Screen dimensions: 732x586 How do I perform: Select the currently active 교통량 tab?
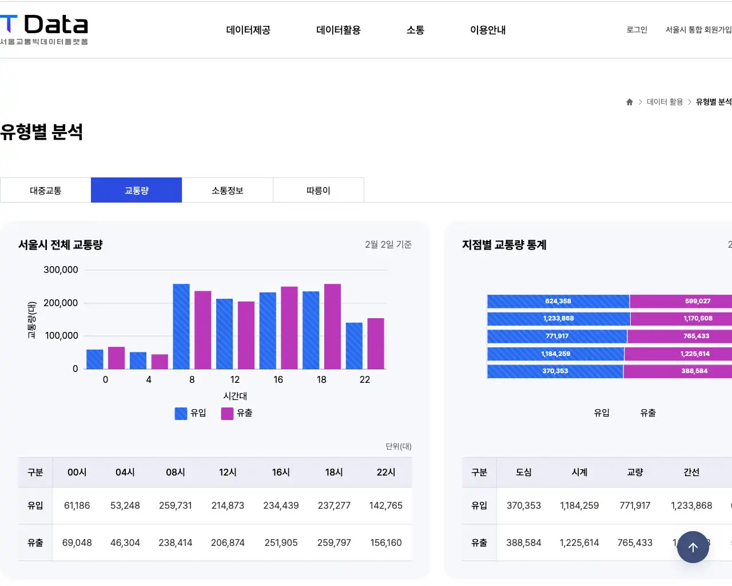coord(136,189)
